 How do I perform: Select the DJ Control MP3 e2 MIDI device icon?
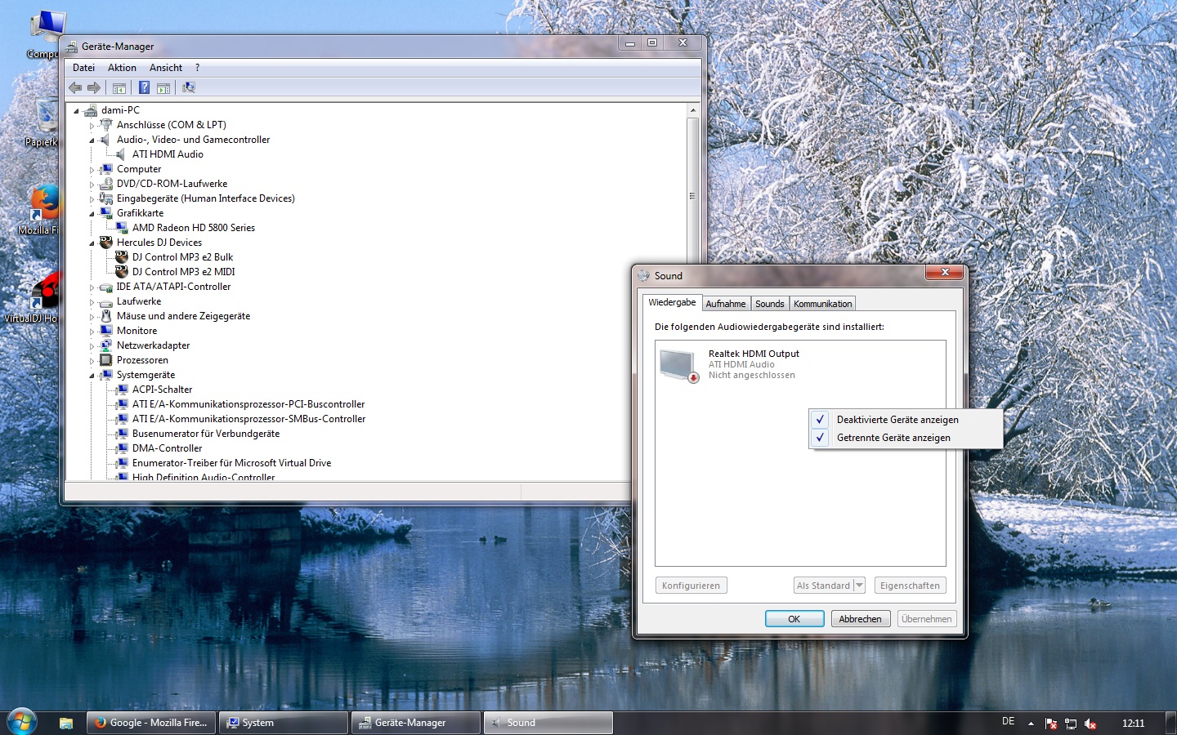[122, 272]
